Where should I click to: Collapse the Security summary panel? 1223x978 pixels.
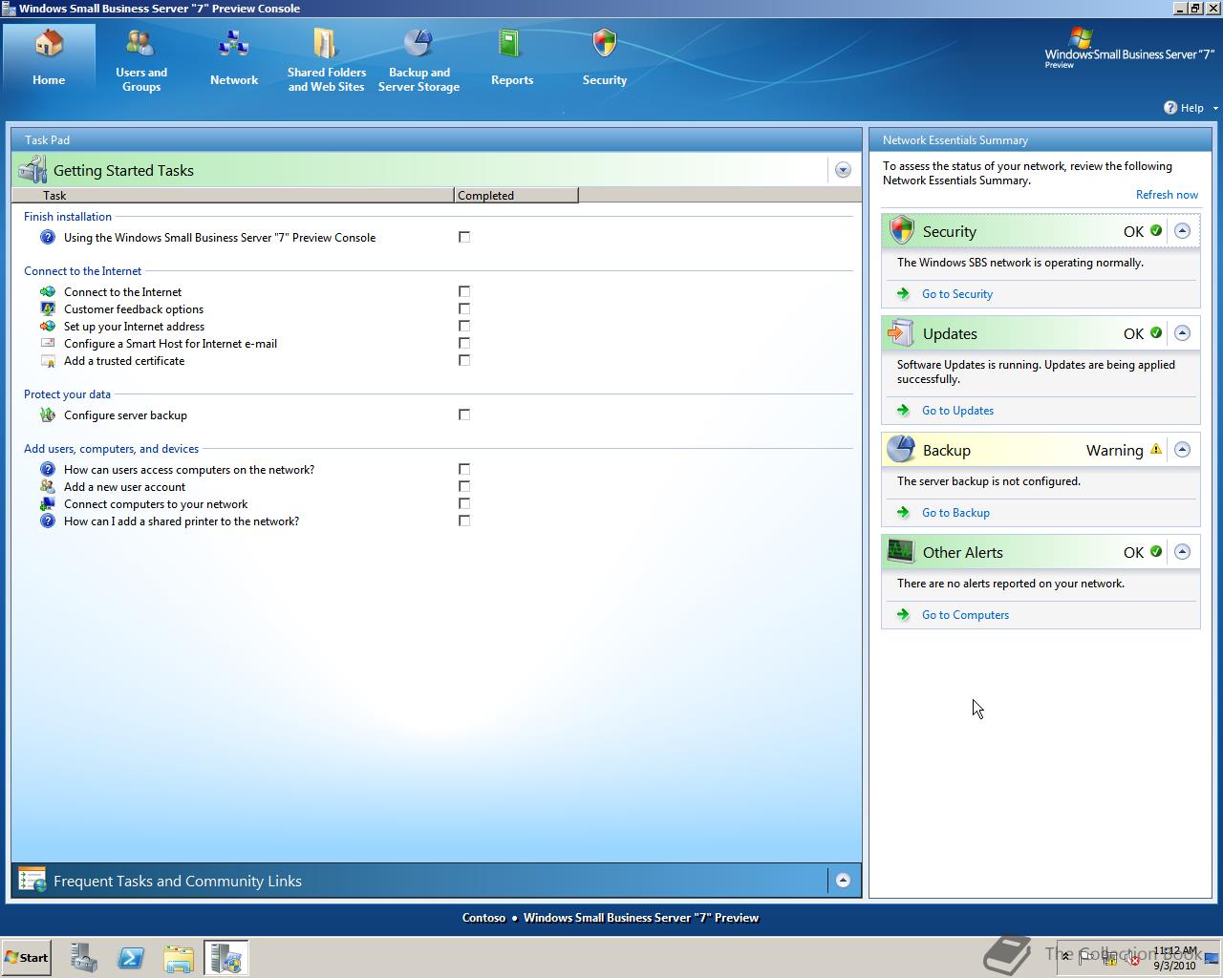[x=1182, y=231]
